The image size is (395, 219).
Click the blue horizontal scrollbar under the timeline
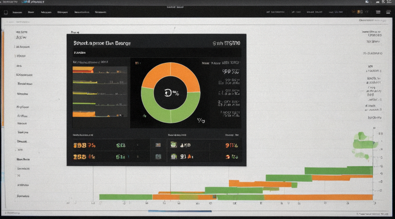(180, 211)
